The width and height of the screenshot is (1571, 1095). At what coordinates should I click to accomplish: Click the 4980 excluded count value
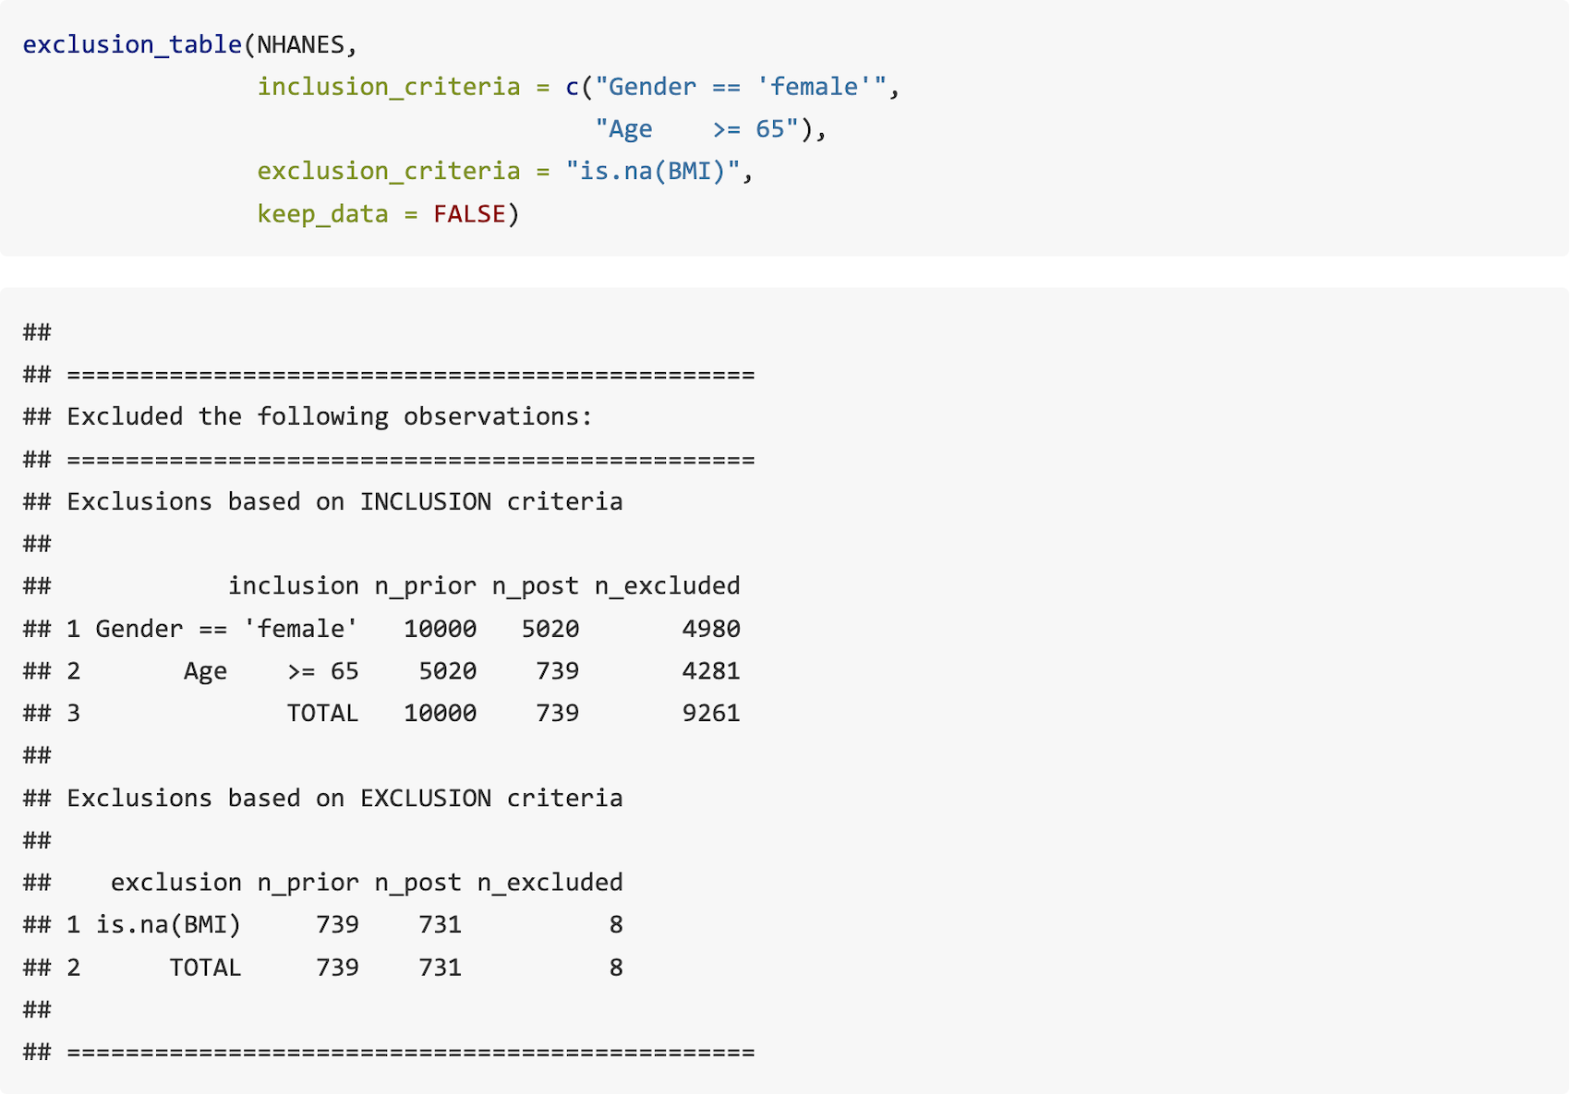(x=711, y=629)
